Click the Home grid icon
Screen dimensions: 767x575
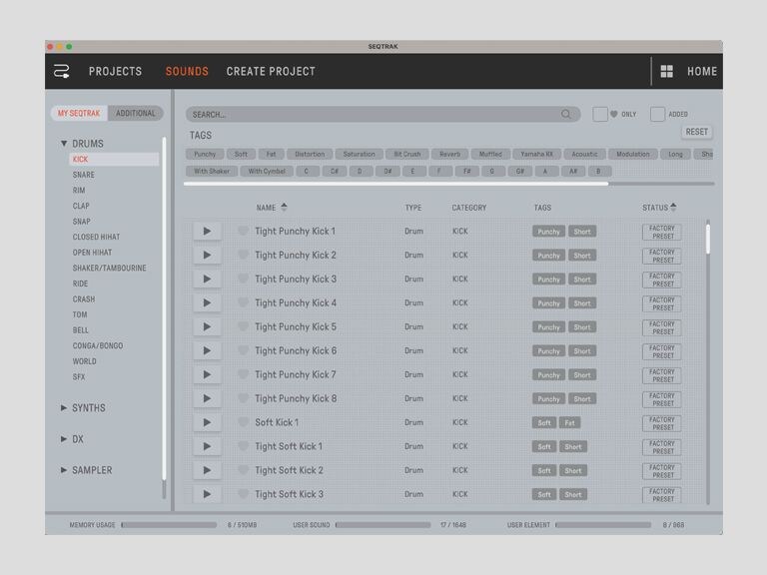click(x=666, y=72)
